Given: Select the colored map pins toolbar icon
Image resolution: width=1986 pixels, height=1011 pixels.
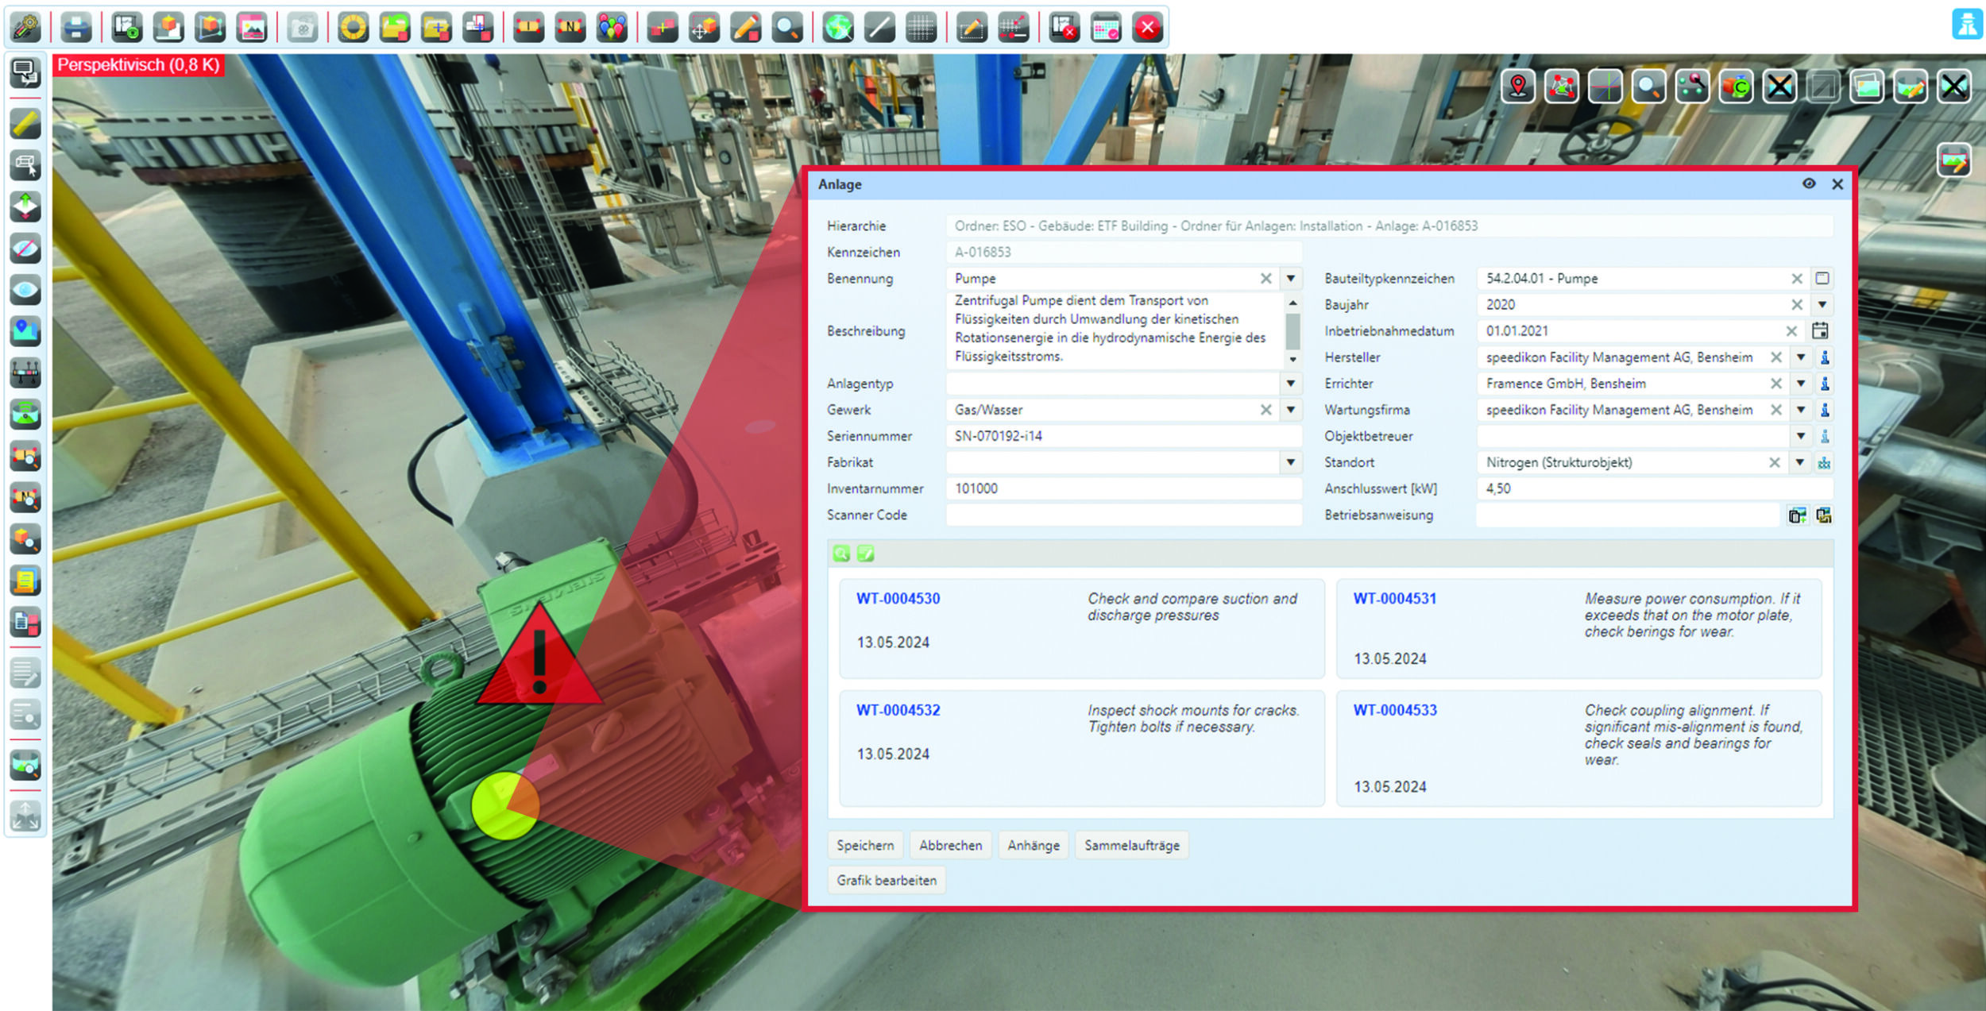Looking at the screenshot, I should [612, 28].
